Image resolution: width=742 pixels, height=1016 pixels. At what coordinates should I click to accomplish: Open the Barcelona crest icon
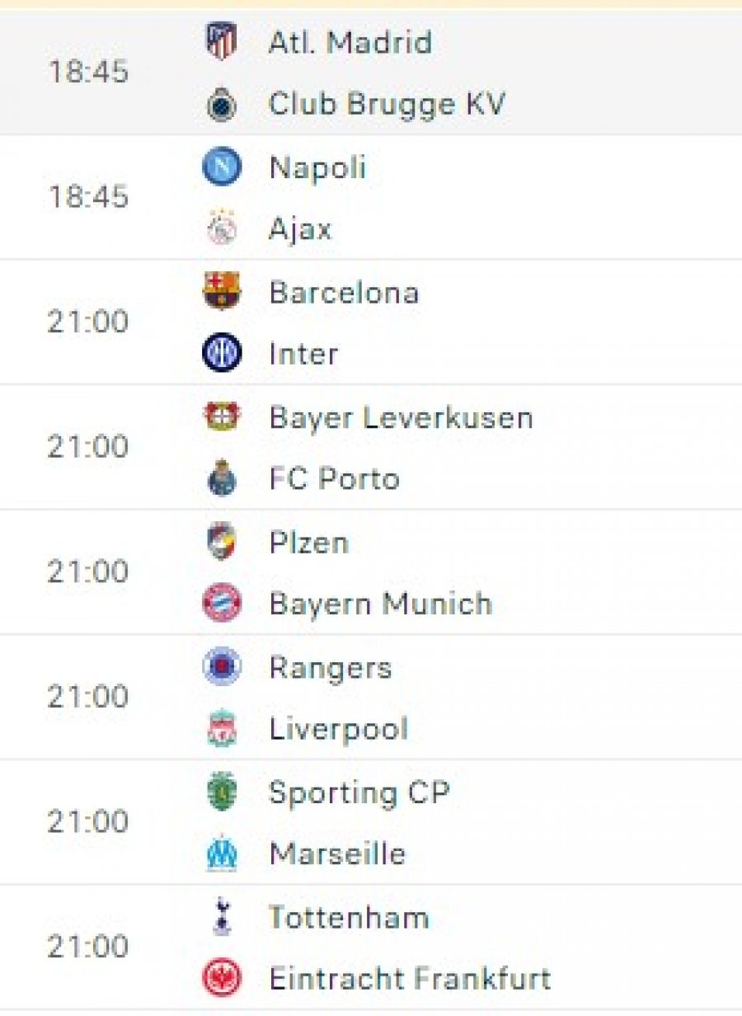point(221,292)
